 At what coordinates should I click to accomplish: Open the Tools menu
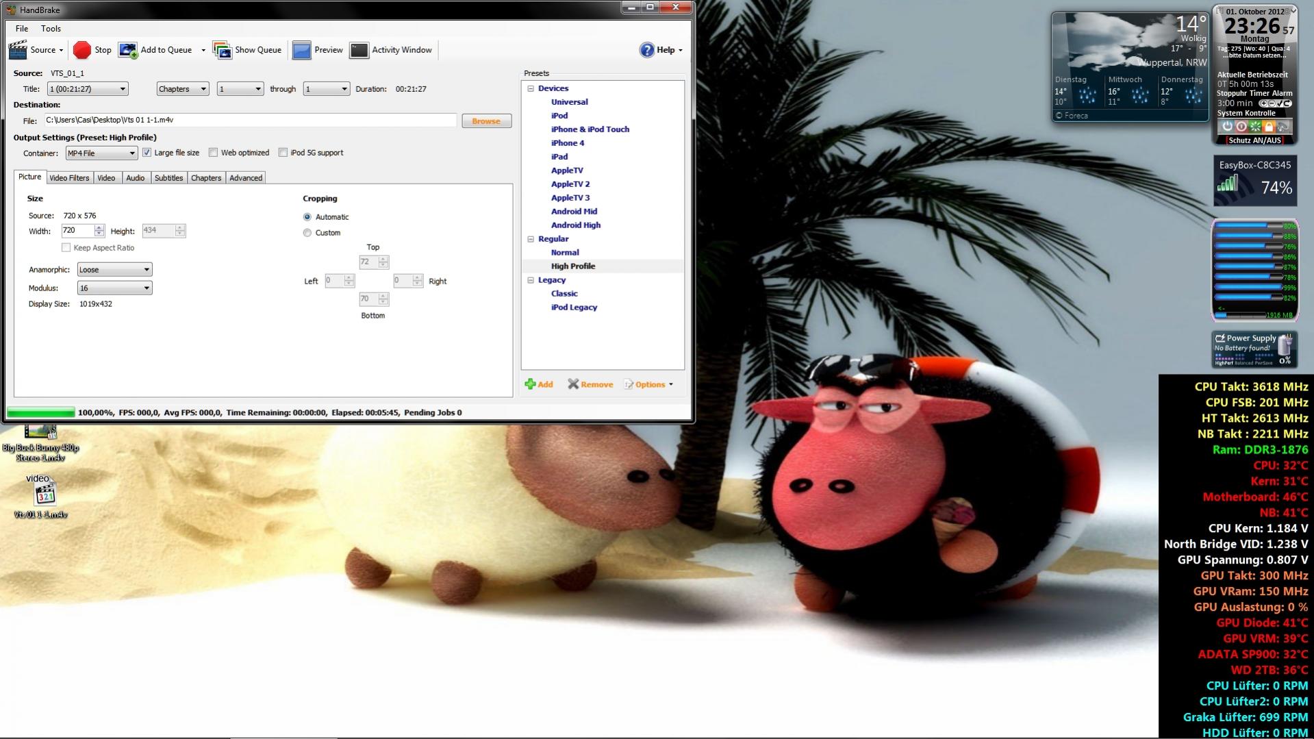pos(51,29)
